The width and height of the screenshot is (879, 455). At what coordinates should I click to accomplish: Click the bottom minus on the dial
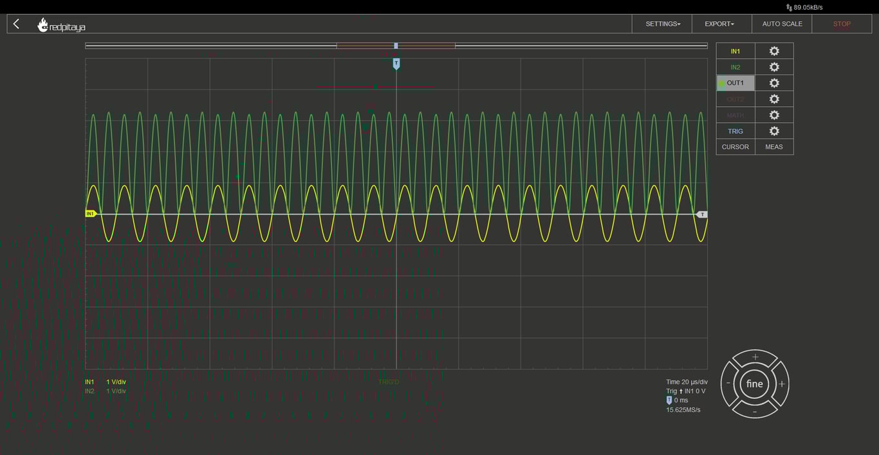coord(755,411)
